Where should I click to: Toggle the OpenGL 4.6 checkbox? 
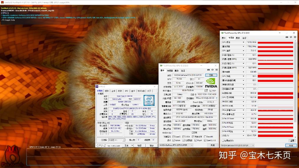click(205, 140)
